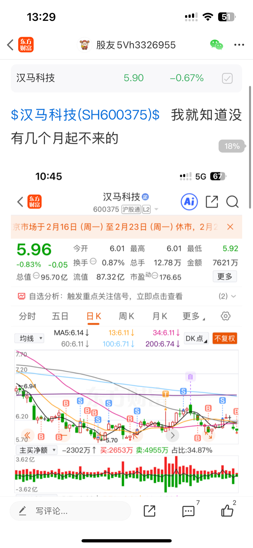Tap the write comment field 写评论…

70,511
